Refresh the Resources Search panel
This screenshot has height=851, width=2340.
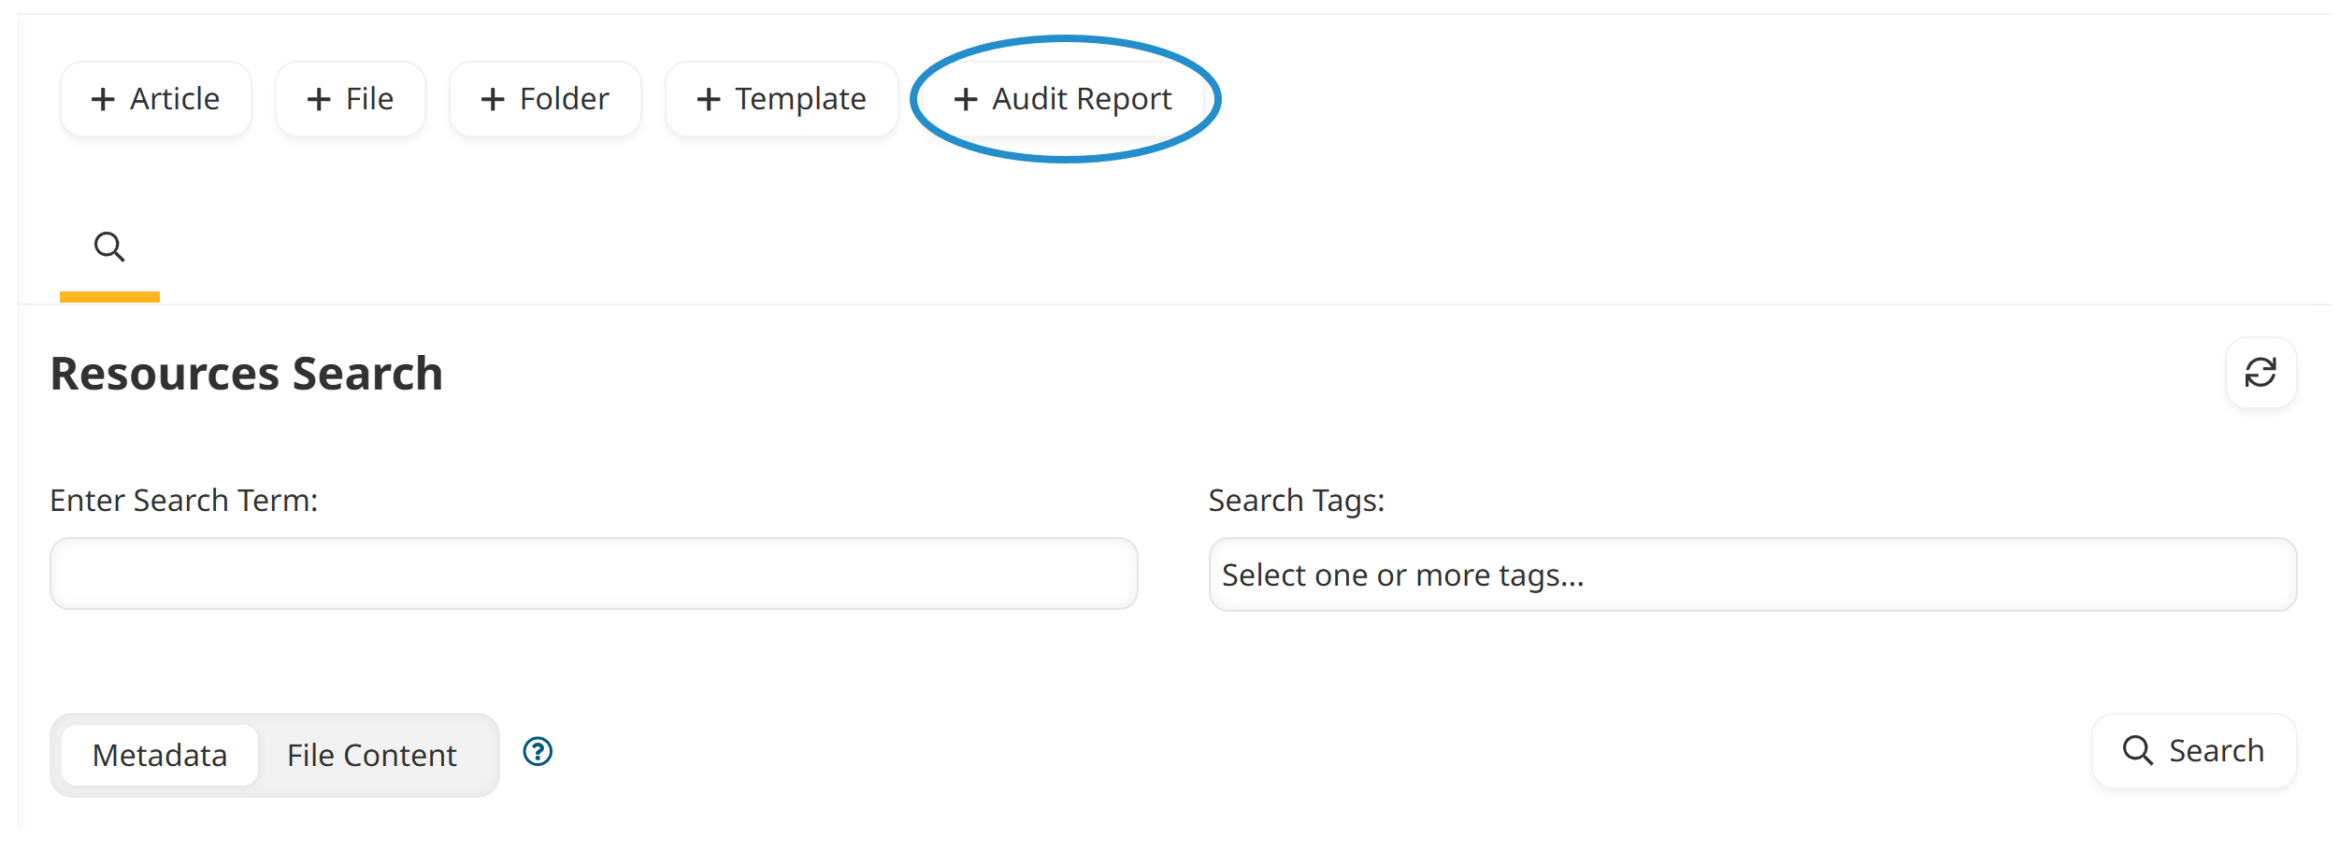[x=2261, y=373]
